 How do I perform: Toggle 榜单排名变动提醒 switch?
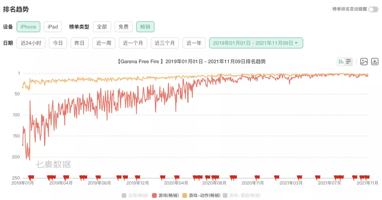[373, 10]
